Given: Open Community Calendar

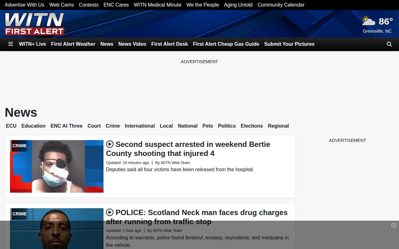Looking at the screenshot, I should (281, 5).
